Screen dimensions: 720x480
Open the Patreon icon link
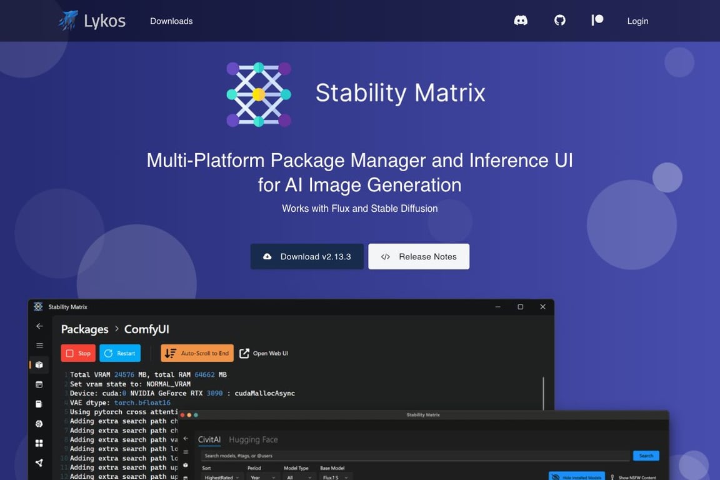(597, 20)
